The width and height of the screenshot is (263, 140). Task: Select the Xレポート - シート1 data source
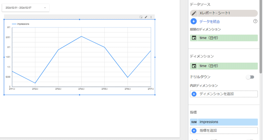(x=227, y=13)
